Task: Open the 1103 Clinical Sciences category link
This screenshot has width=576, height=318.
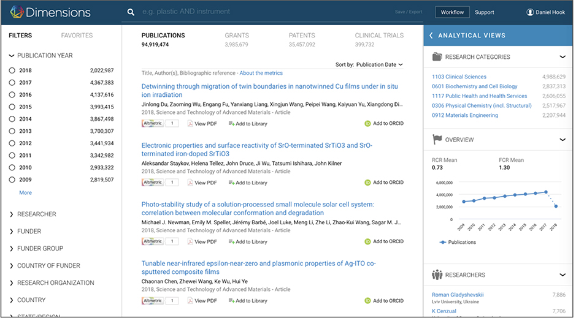Action: click(x=459, y=77)
